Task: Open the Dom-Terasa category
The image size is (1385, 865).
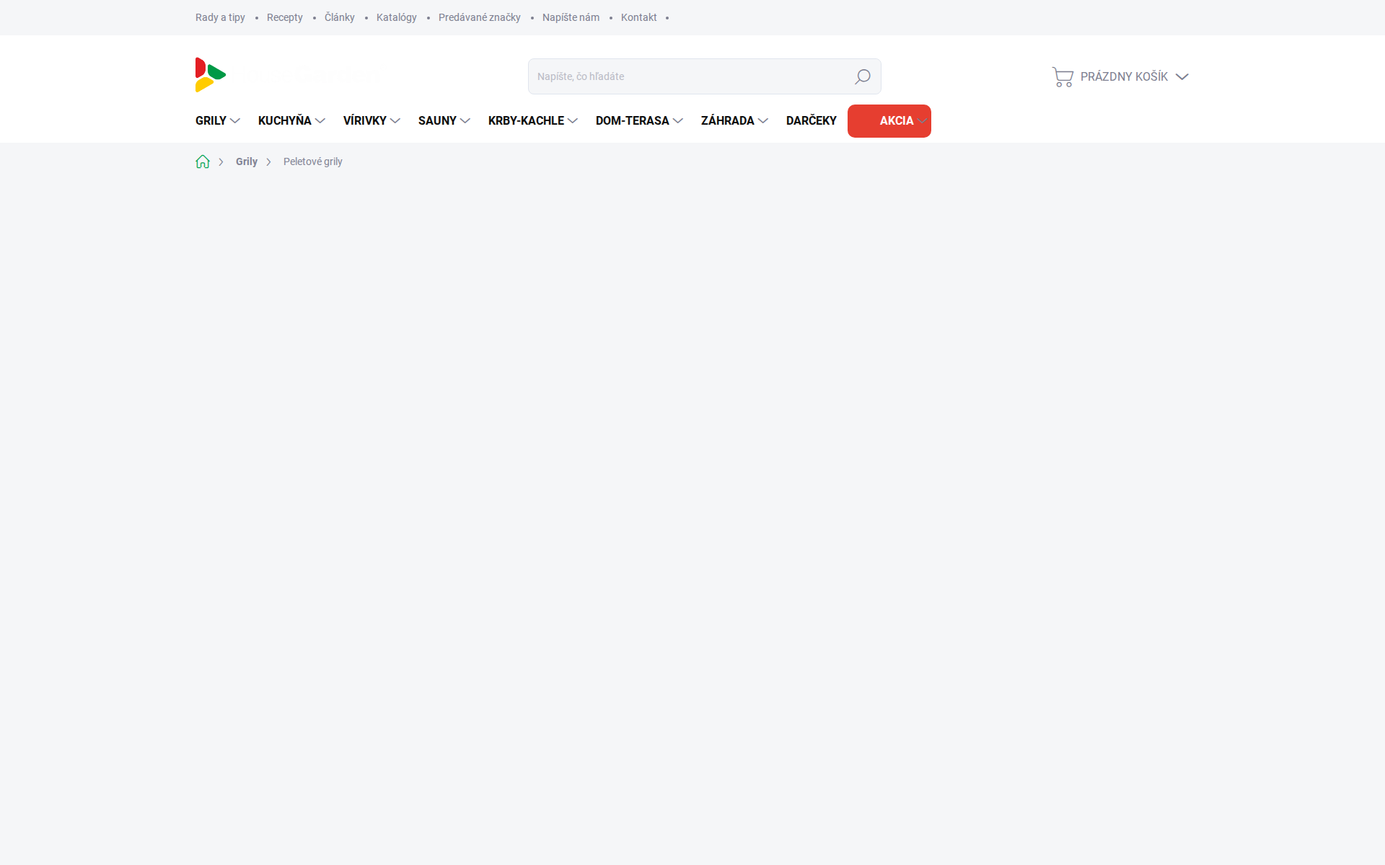Action: 632,121
